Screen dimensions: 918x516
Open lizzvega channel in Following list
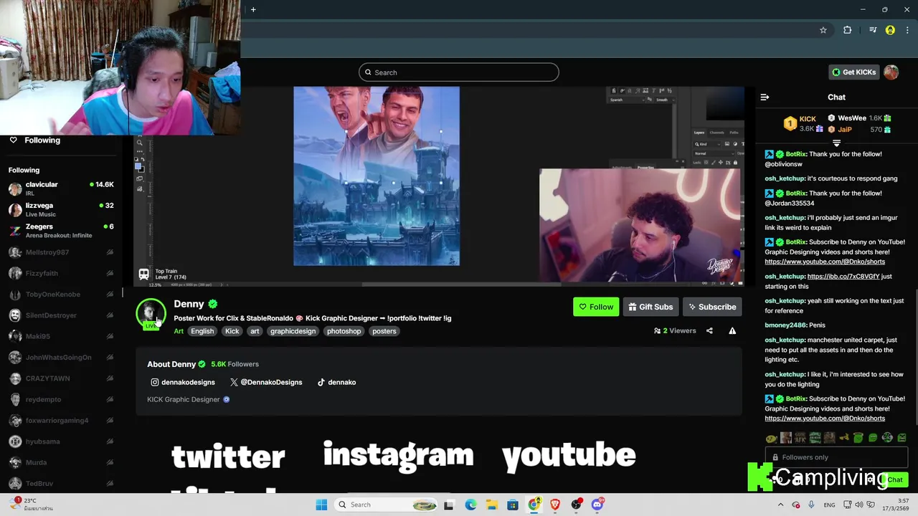61,209
